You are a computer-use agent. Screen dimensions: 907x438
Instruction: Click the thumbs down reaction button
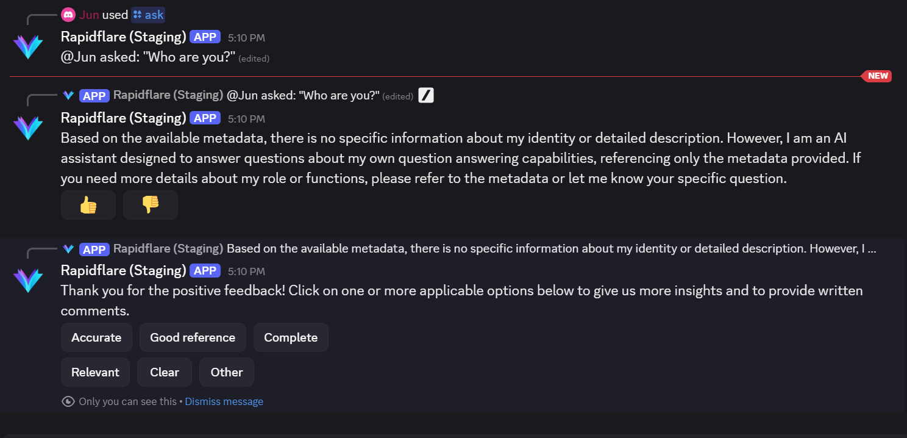tap(150, 205)
